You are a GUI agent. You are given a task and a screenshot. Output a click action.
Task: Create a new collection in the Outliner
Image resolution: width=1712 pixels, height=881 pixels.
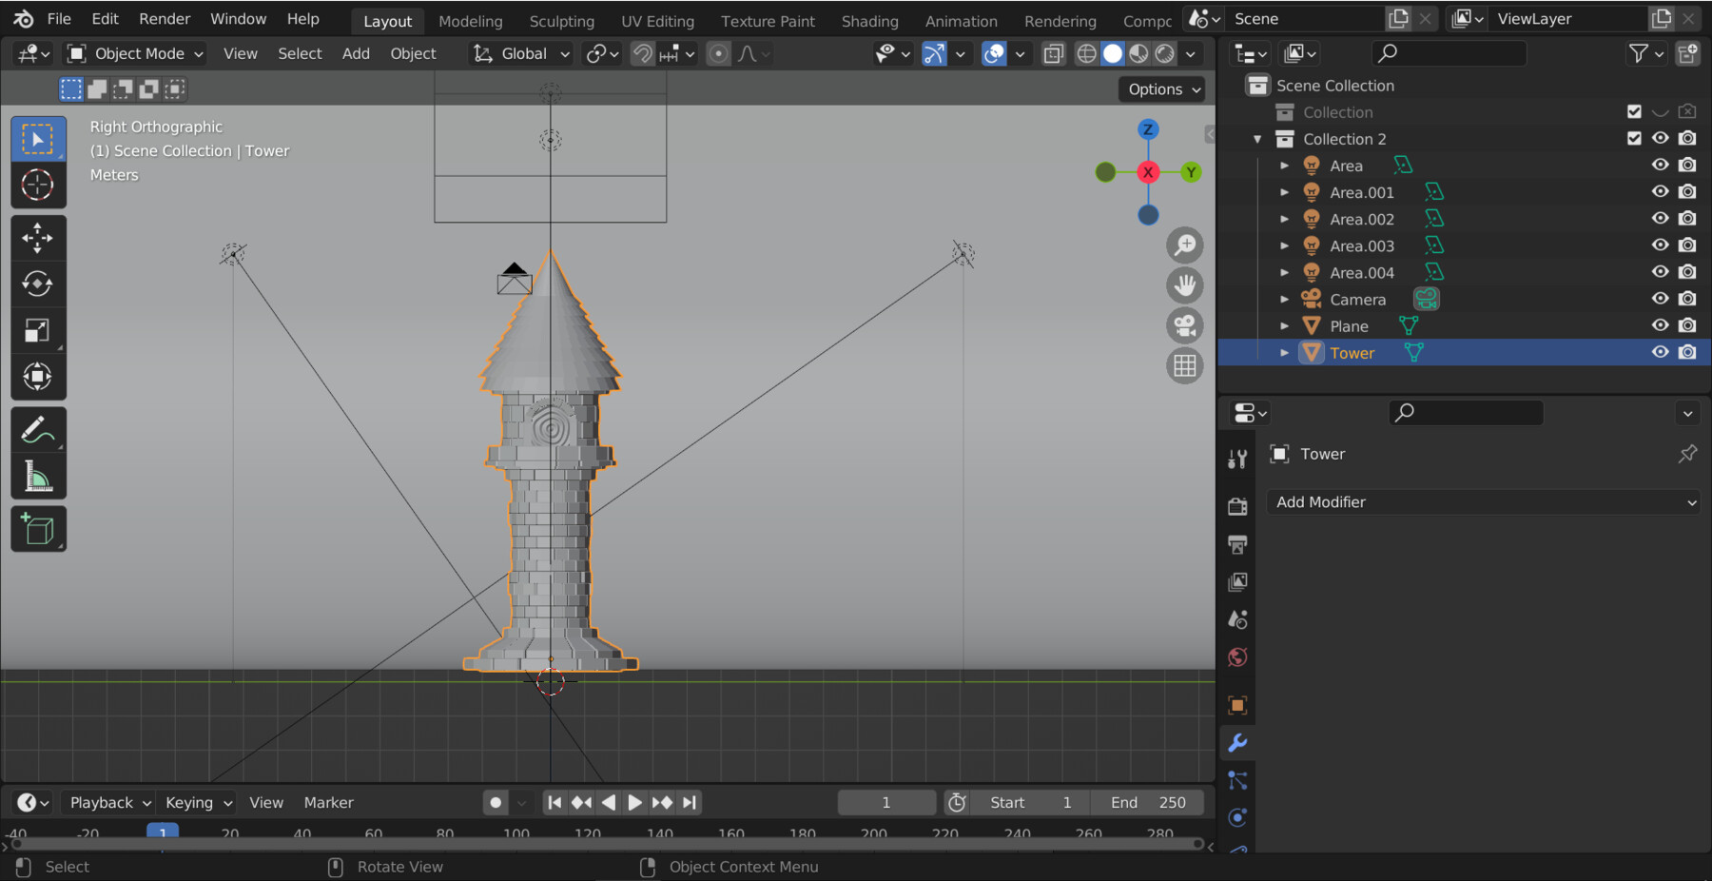click(1688, 53)
